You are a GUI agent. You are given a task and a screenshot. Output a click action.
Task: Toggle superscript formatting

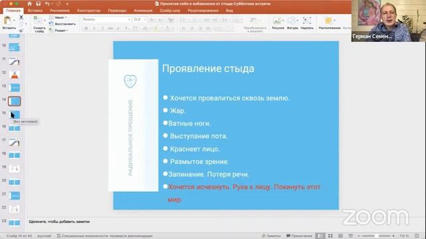pos(118,28)
